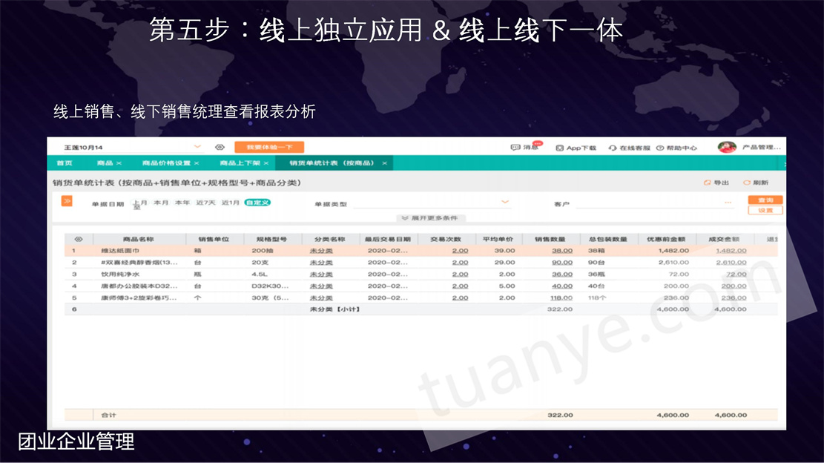824x463 pixels.
Task: Select the 饮用纯净水 product row
Action: tap(421, 275)
